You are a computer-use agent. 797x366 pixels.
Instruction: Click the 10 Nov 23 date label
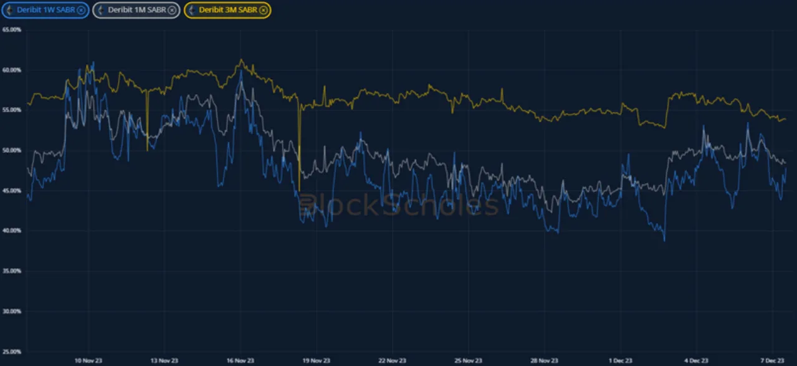click(88, 361)
